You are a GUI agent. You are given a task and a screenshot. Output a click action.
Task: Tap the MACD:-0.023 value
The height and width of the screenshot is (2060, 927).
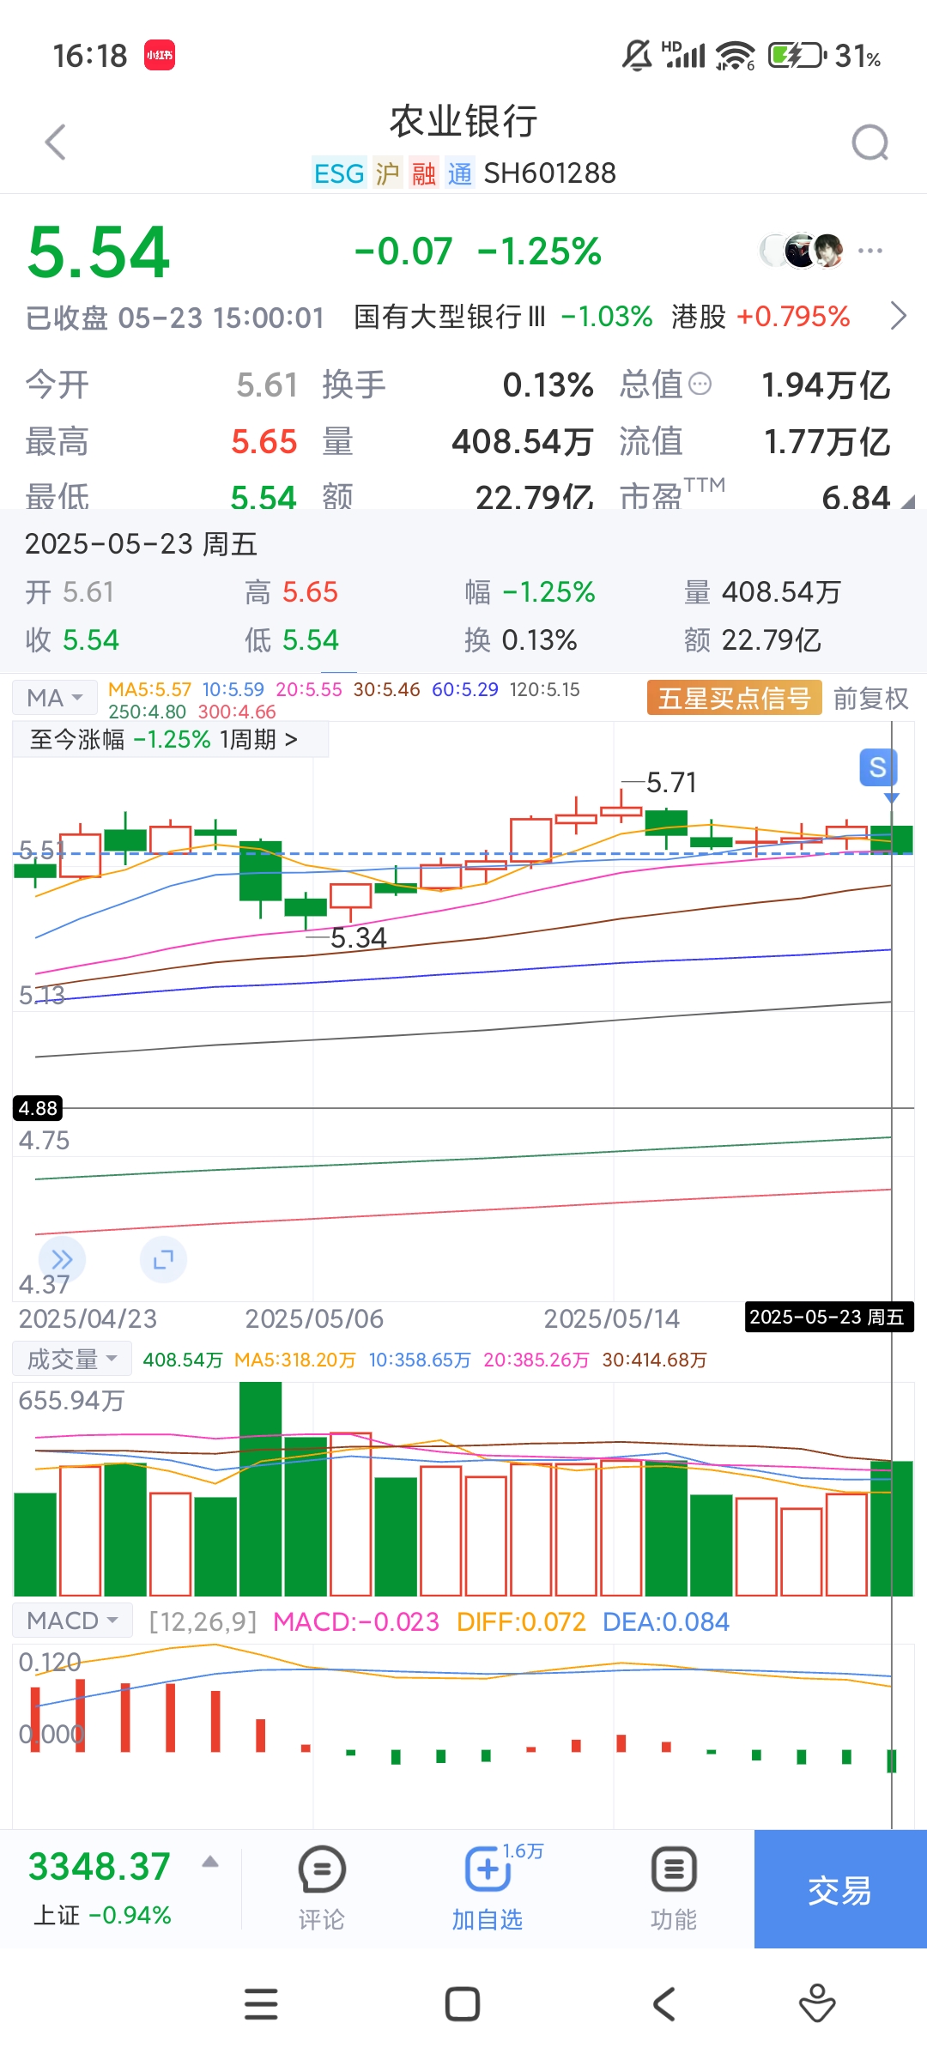pyautogui.click(x=356, y=1621)
